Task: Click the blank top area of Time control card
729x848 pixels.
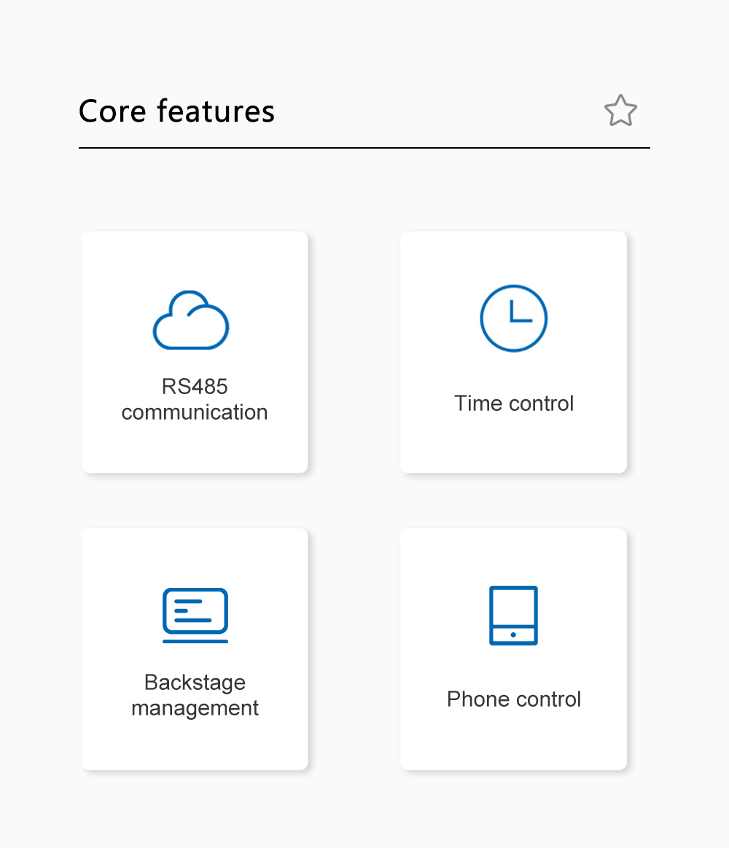Action: [514, 255]
